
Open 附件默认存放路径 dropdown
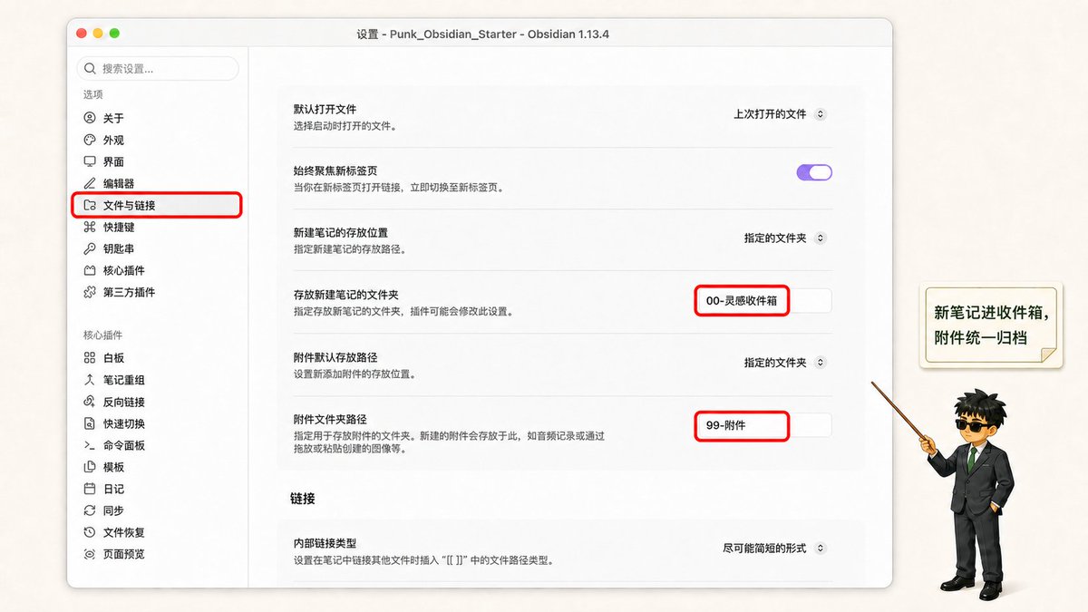click(x=784, y=362)
